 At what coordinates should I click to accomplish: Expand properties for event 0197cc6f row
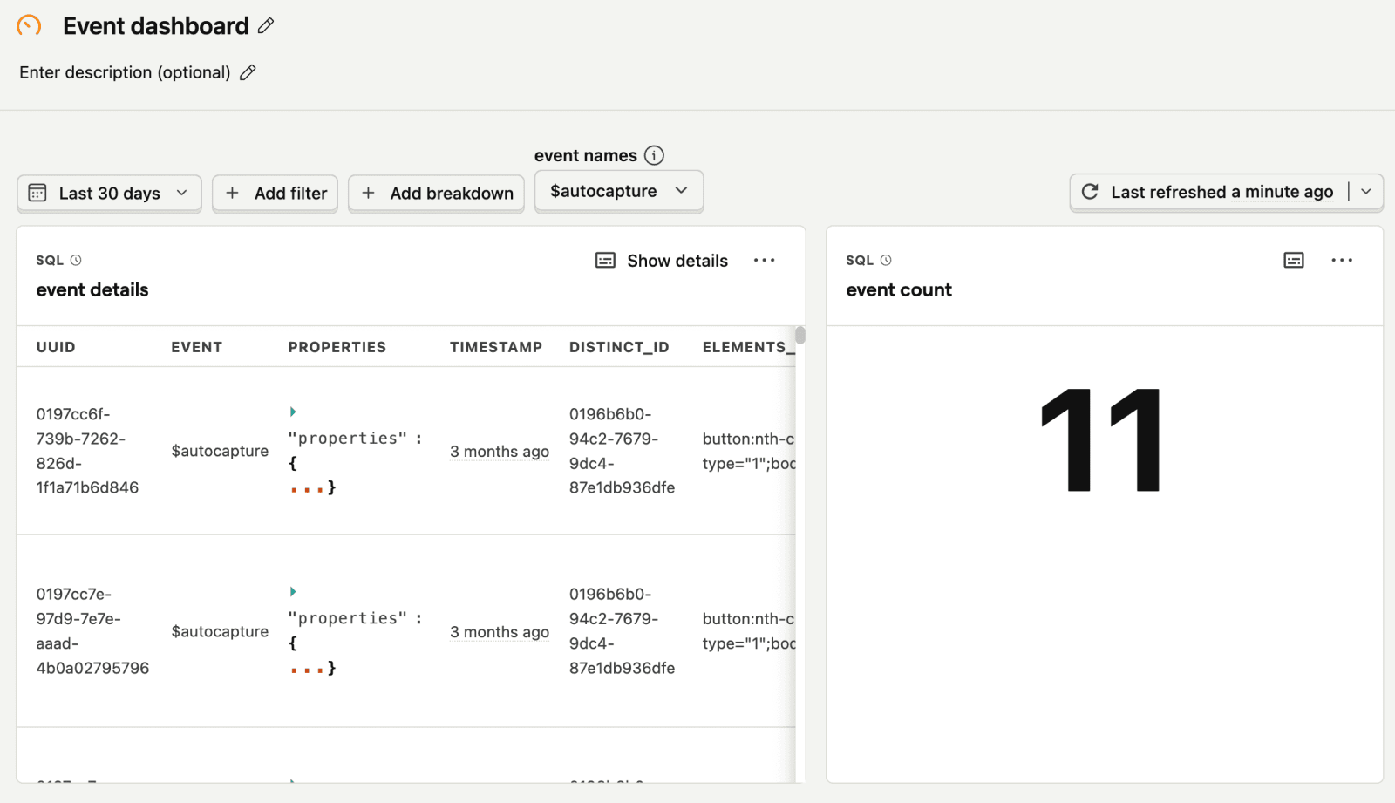pos(293,412)
